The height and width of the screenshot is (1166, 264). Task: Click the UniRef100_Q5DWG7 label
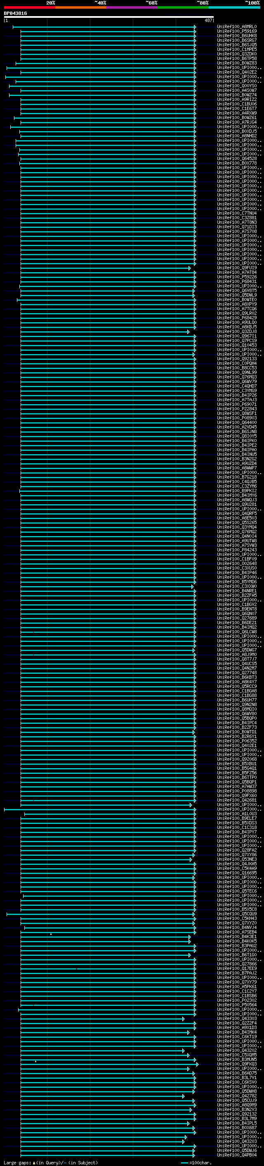236,650
